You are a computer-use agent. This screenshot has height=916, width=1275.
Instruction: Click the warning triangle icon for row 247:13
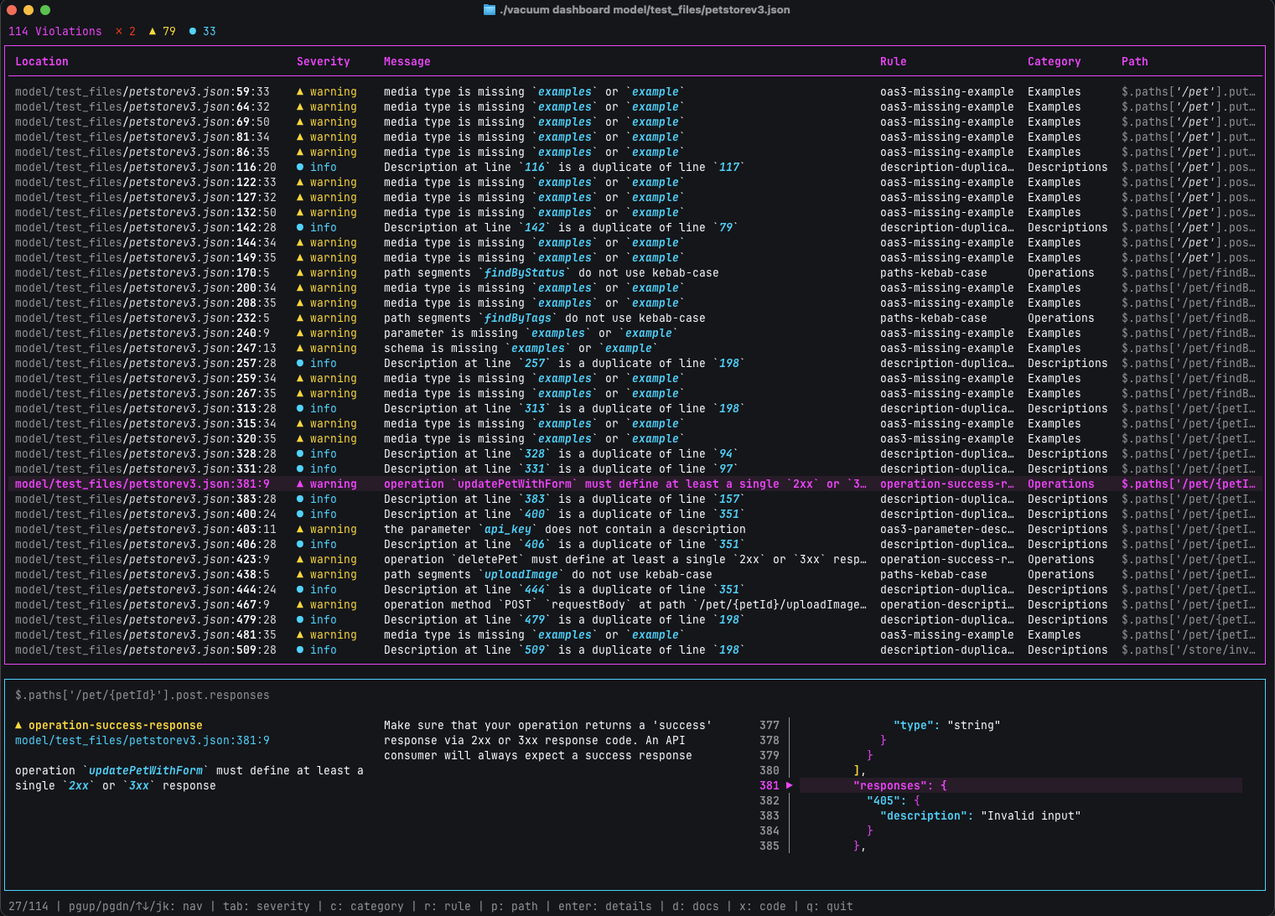(300, 349)
